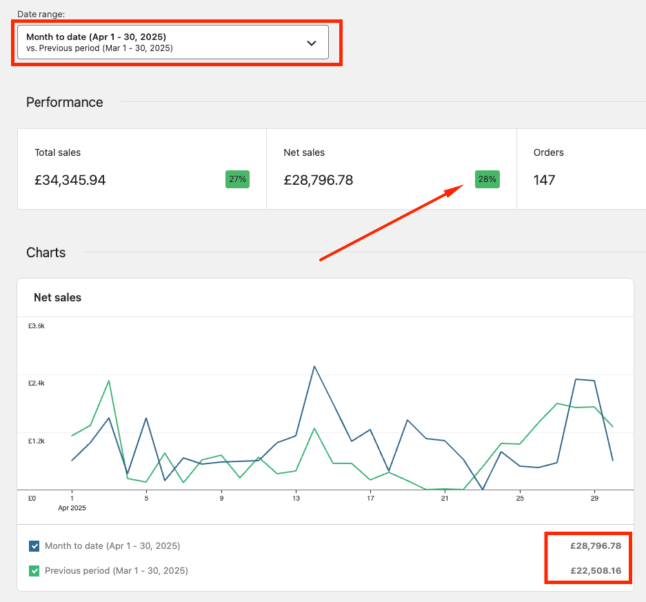The width and height of the screenshot is (646, 602).
Task: Click the green line peak near Apr 3
Action: (109, 381)
